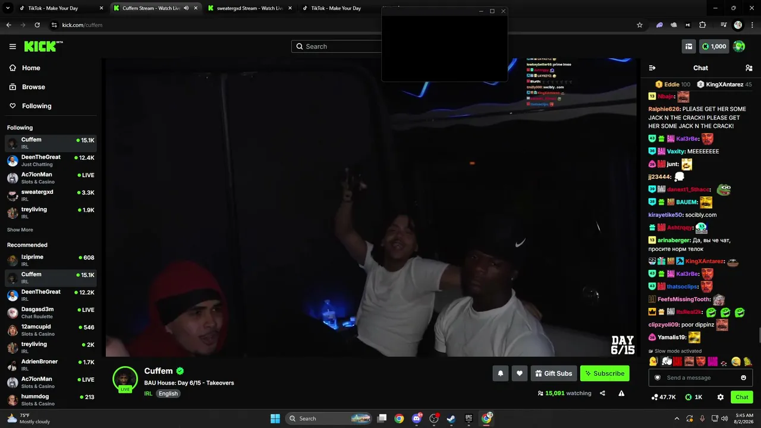Open Task View on the taskbar
The height and width of the screenshot is (428, 761).
tap(382, 418)
